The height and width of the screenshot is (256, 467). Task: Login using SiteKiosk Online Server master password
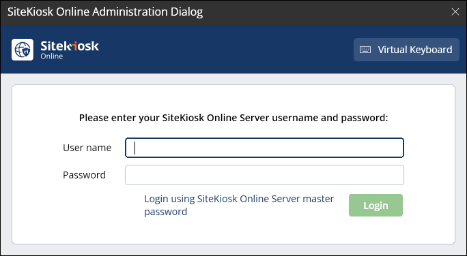point(239,205)
